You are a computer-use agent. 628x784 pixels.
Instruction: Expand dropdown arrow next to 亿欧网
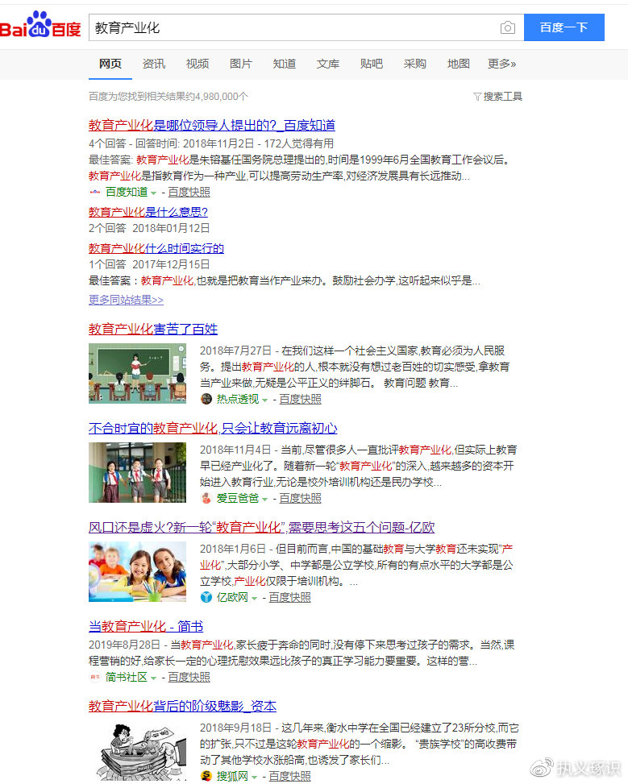[x=254, y=598]
